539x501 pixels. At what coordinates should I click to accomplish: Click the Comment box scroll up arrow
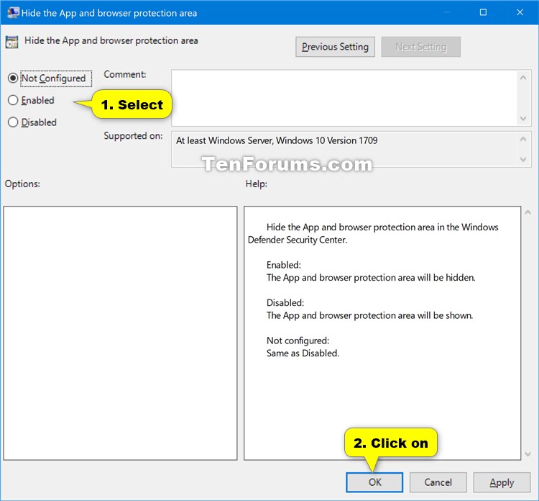coord(523,78)
